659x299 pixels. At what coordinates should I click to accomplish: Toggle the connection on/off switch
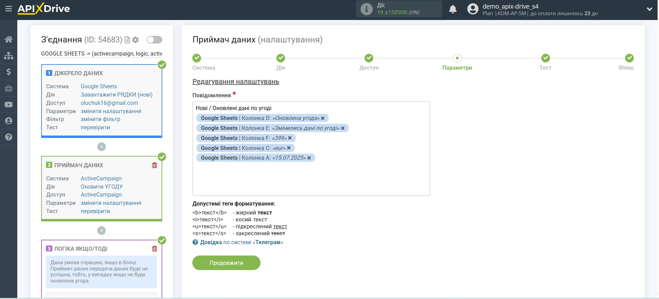click(154, 40)
